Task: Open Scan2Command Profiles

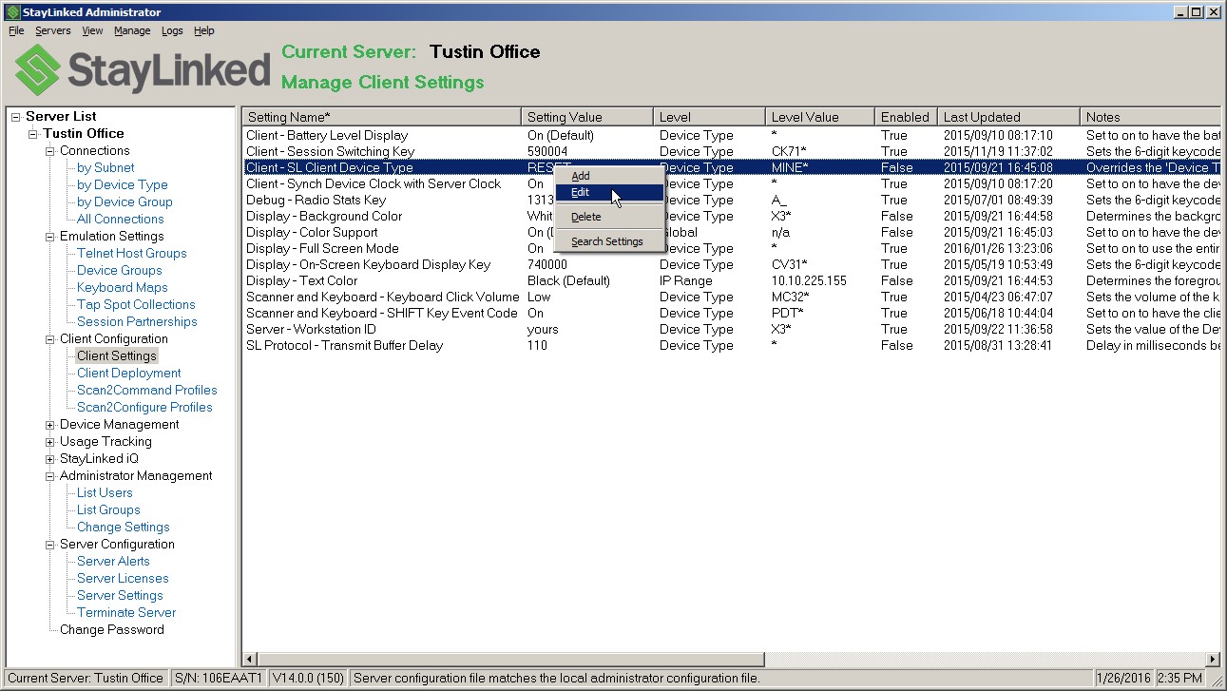Action: tap(147, 391)
